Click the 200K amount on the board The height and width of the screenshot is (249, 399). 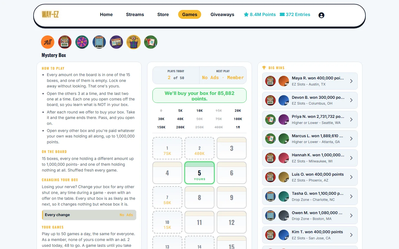(180, 127)
